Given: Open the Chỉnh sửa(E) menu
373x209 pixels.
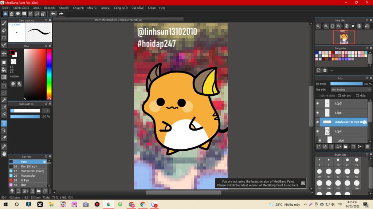Looking at the screenshot, I should pyautogui.click(x=21, y=8).
